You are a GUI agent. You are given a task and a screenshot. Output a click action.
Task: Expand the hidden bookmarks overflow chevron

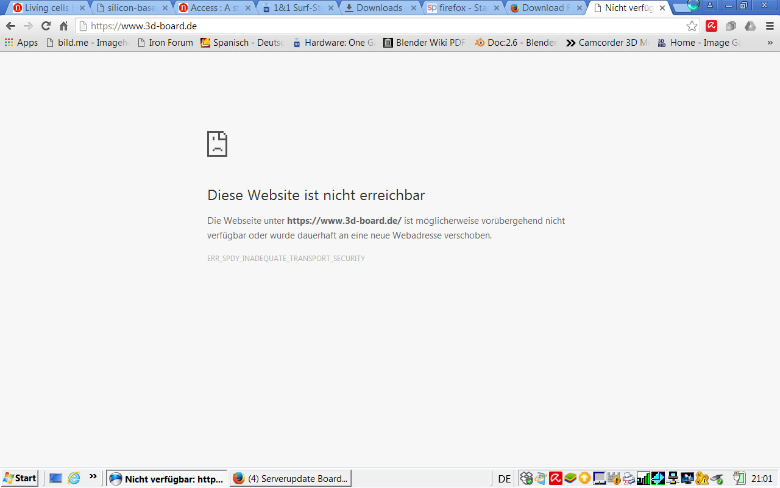[x=770, y=43]
